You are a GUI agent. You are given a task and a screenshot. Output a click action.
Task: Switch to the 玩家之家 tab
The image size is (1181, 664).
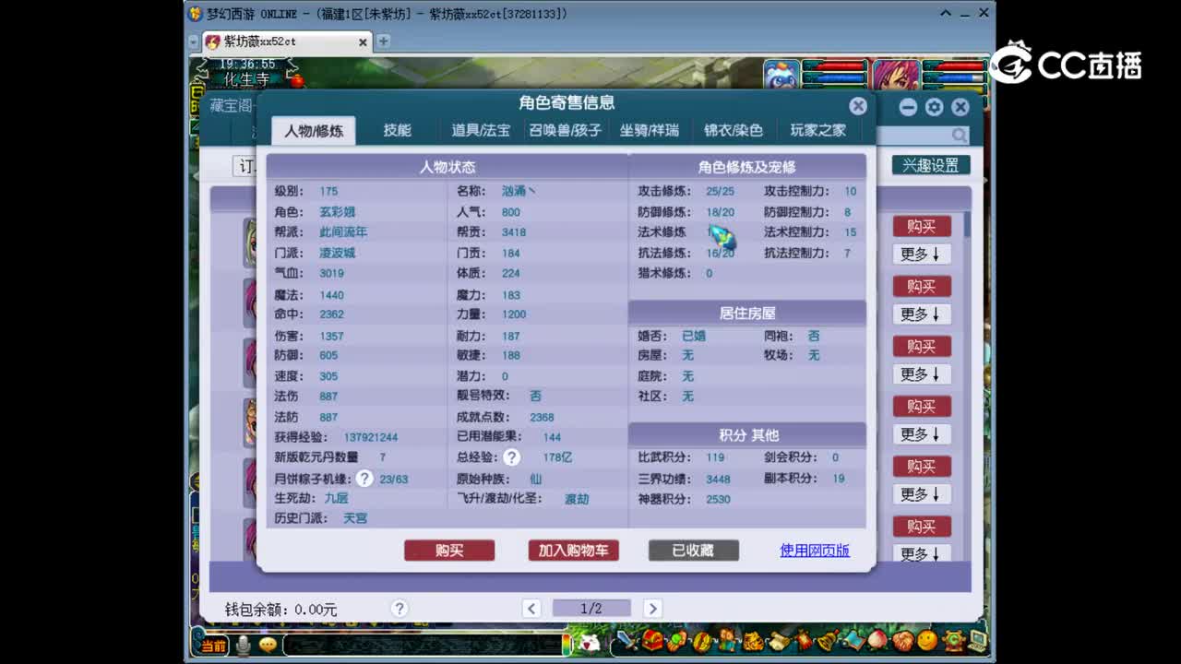tap(817, 130)
